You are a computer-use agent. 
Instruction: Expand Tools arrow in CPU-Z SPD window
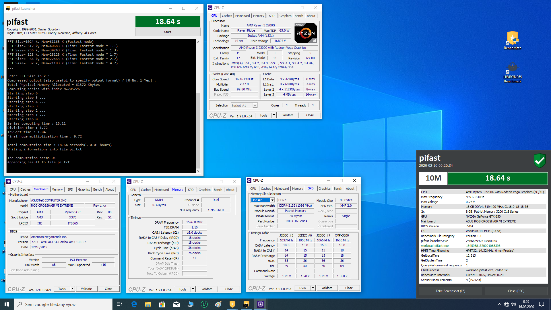pos(313,288)
